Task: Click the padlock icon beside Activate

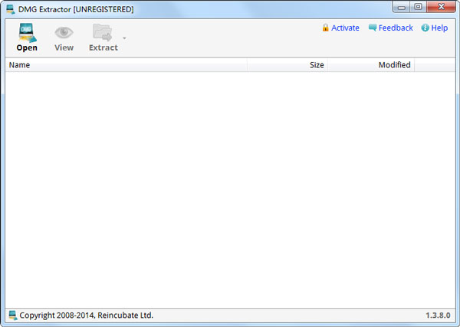Action: (325, 28)
